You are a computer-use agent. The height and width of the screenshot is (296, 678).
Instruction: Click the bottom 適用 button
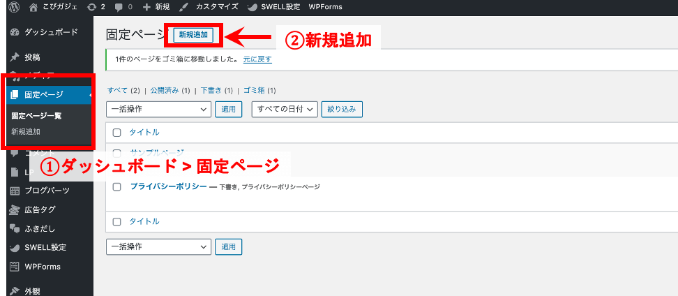(x=228, y=246)
